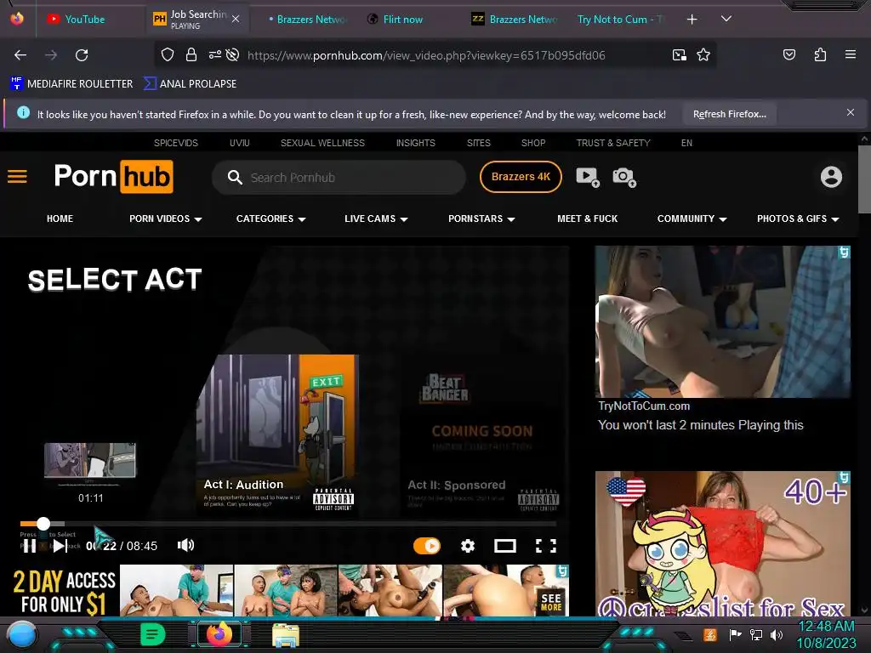Go back one page

(x=20, y=55)
